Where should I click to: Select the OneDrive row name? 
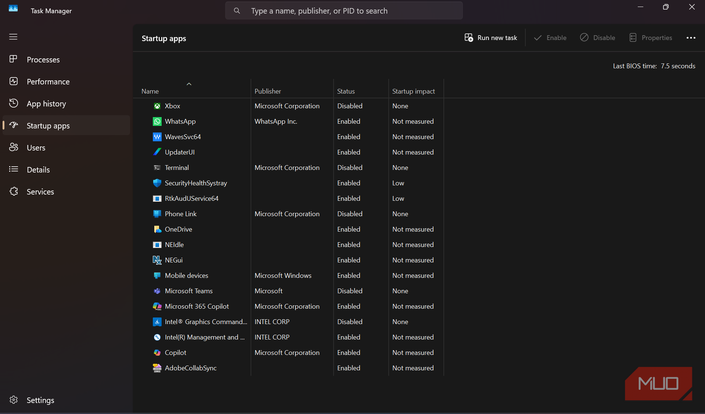click(x=179, y=229)
